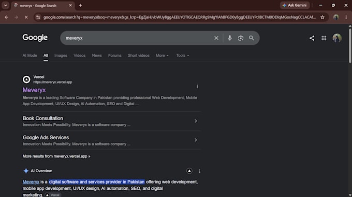Open three-dot menu for Meveryx result
The image size is (352, 197).
coord(197,86)
